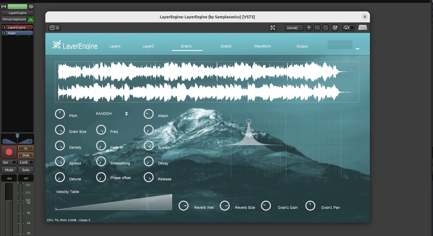This screenshot has width=433, height=236.
Task: Toggle the Iso button
Action: tap(9, 162)
